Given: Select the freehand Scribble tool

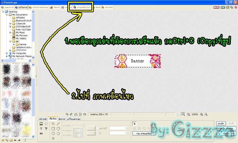Looking at the screenshot, I should pyautogui.click(x=53, y=124).
